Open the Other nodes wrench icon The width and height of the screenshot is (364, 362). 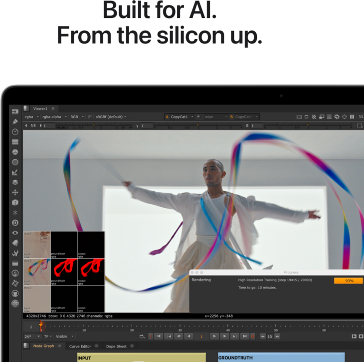click(15, 253)
